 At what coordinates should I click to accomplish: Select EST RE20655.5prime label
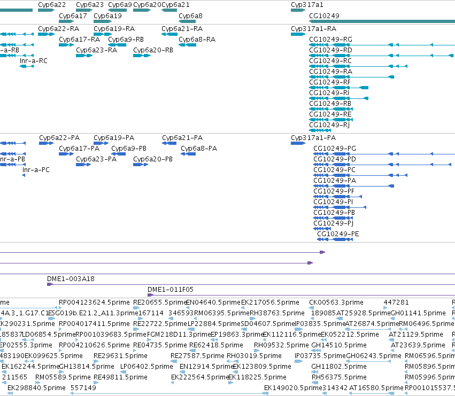pyautogui.click(x=160, y=302)
